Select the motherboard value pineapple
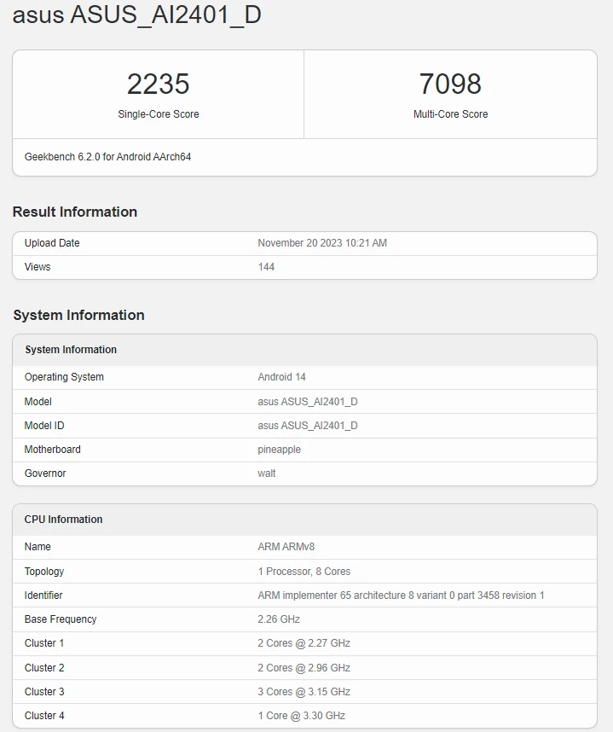The image size is (613, 732). point(279,450)
